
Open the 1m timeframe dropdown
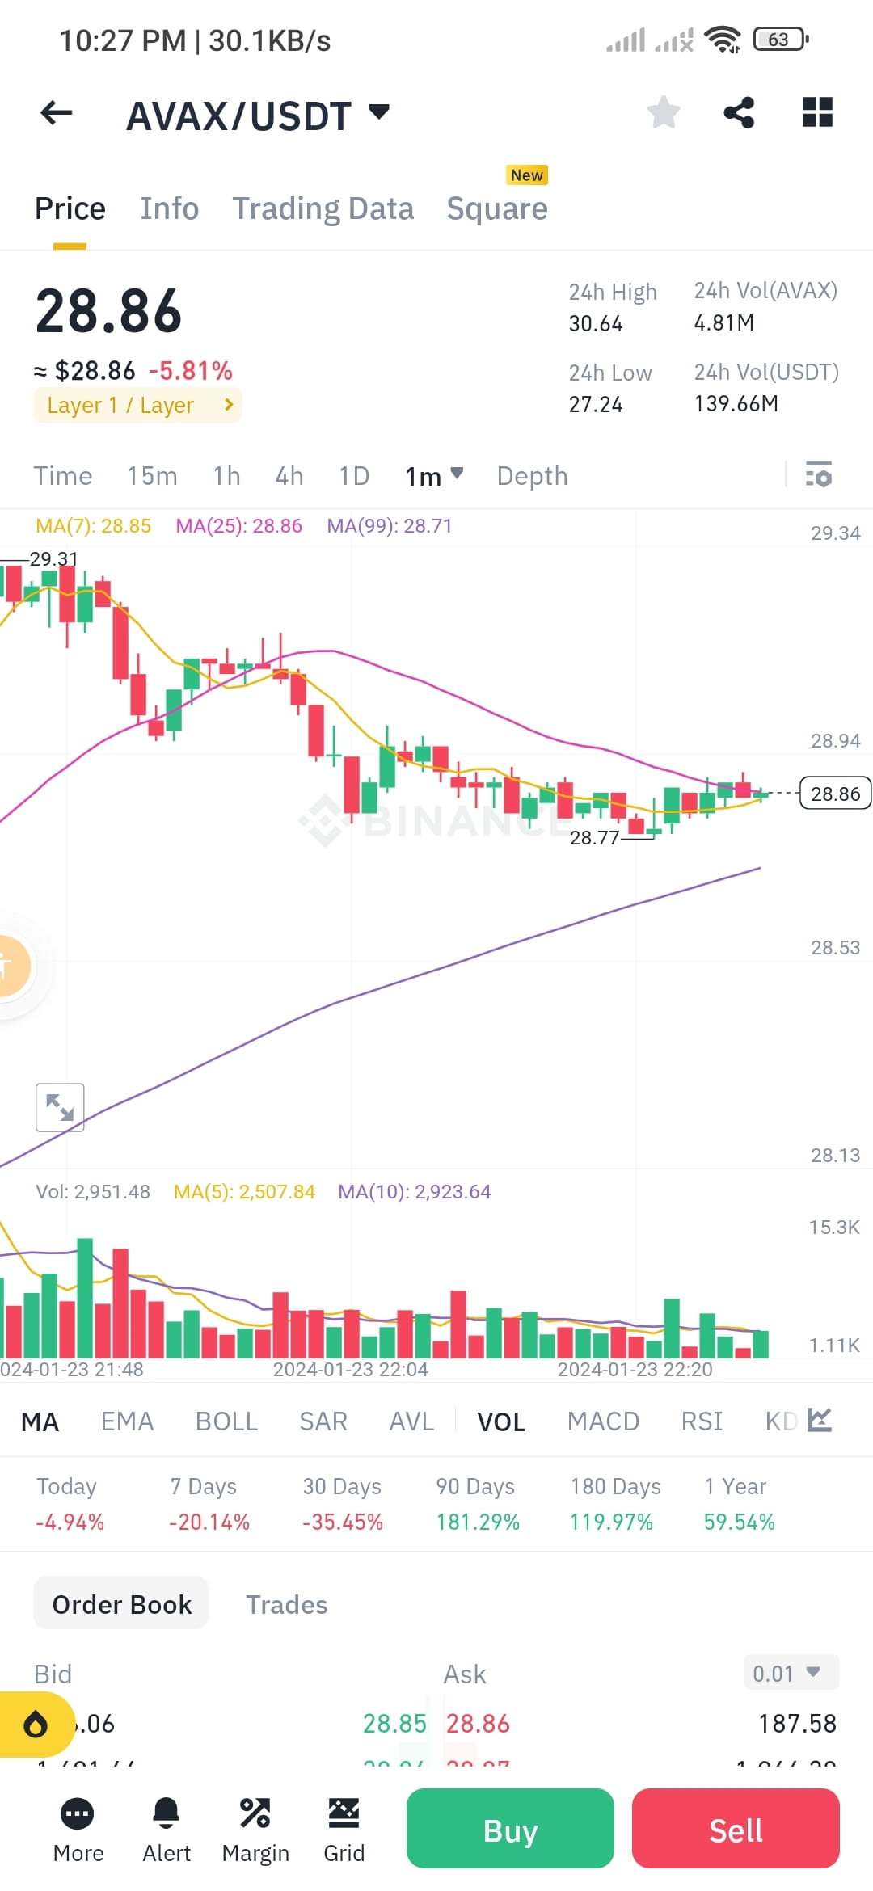tap(432, 476)
